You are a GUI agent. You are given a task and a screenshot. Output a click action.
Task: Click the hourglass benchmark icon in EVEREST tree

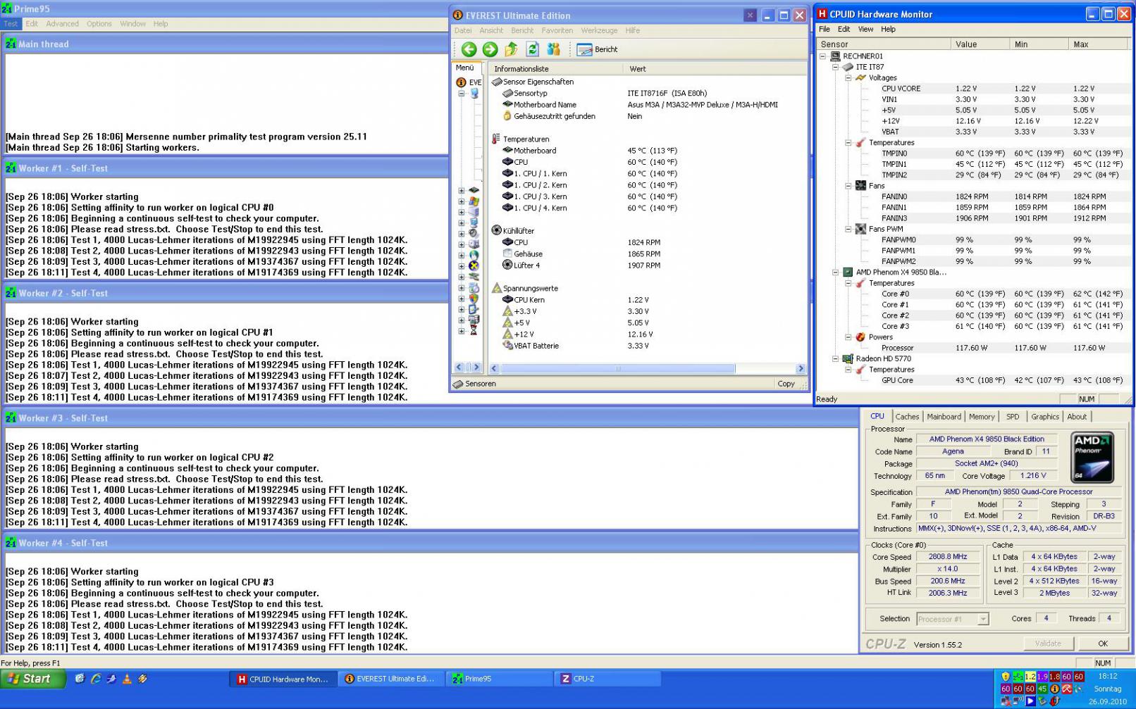(474, 330)
